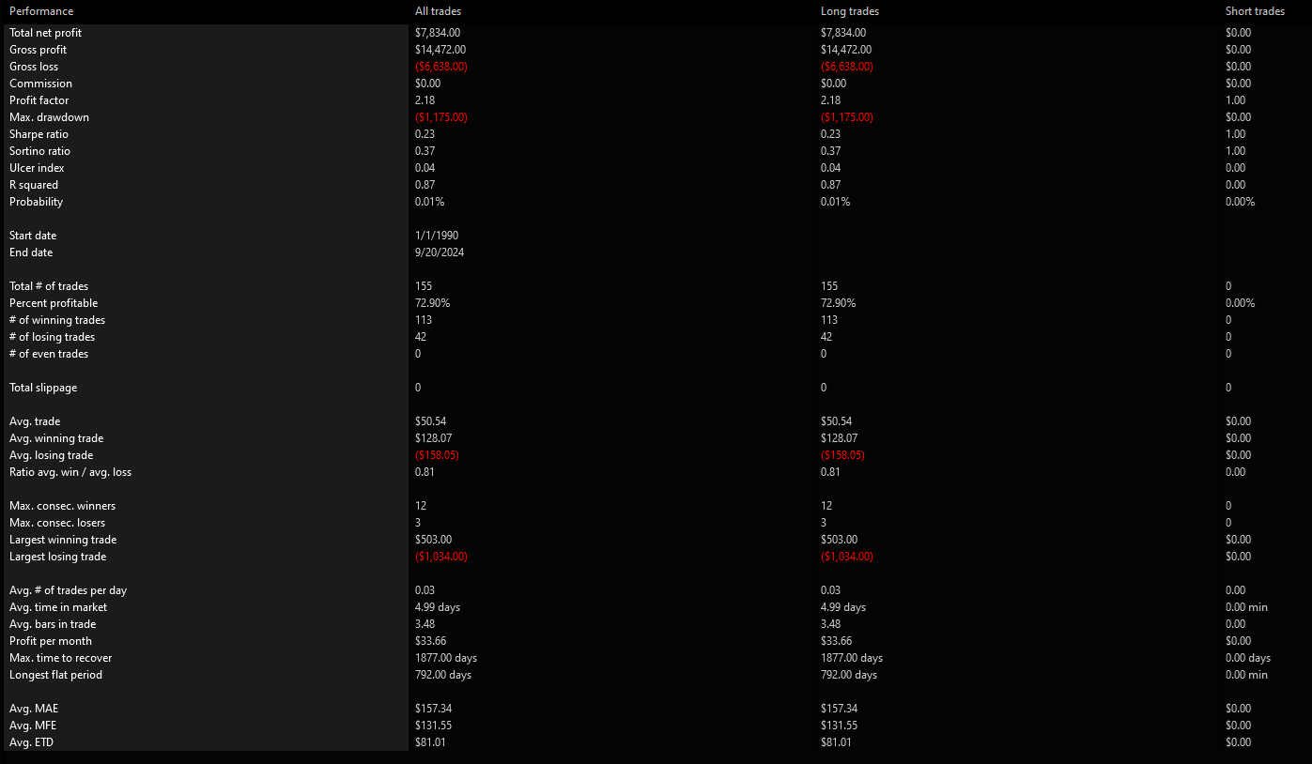Select the Probability row label

tap(36, 202)
